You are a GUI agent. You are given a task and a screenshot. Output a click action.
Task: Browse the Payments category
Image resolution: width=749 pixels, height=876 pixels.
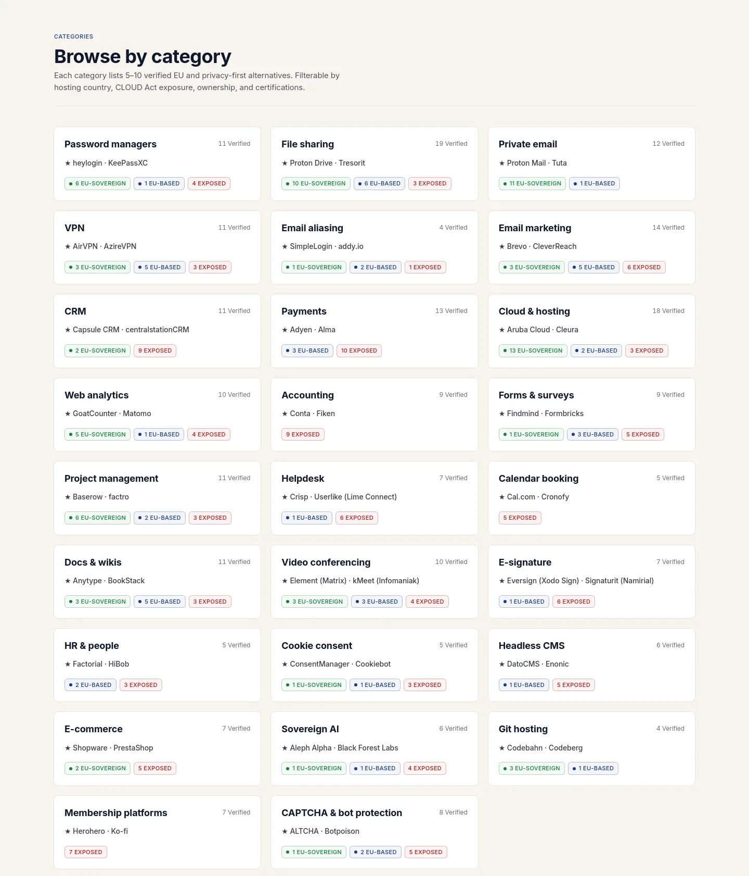click(x=374, y=331)
